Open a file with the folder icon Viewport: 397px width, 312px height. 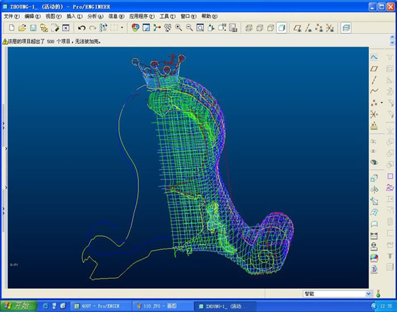point(22,27)
